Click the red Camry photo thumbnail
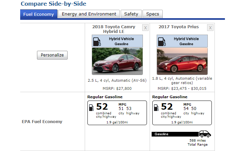This screenshot has width=234, height=151. coord(117,61)
